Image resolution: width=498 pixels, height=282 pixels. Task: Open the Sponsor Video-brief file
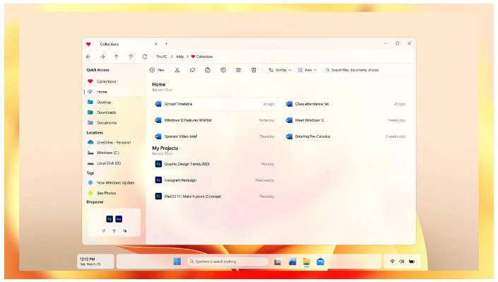215,136
